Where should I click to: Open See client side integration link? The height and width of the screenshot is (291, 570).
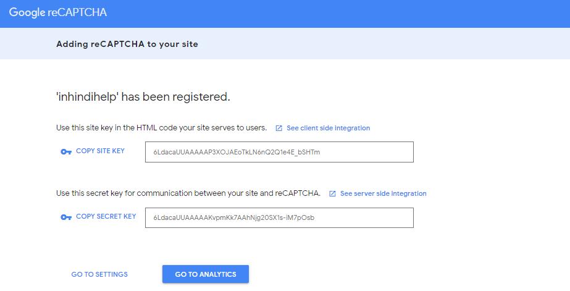point(329,128)
